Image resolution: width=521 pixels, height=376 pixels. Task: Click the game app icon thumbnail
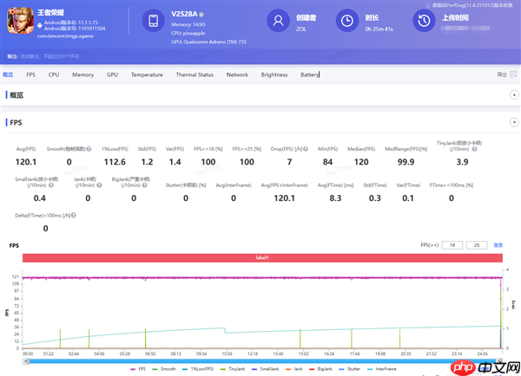tap(23, 22)
